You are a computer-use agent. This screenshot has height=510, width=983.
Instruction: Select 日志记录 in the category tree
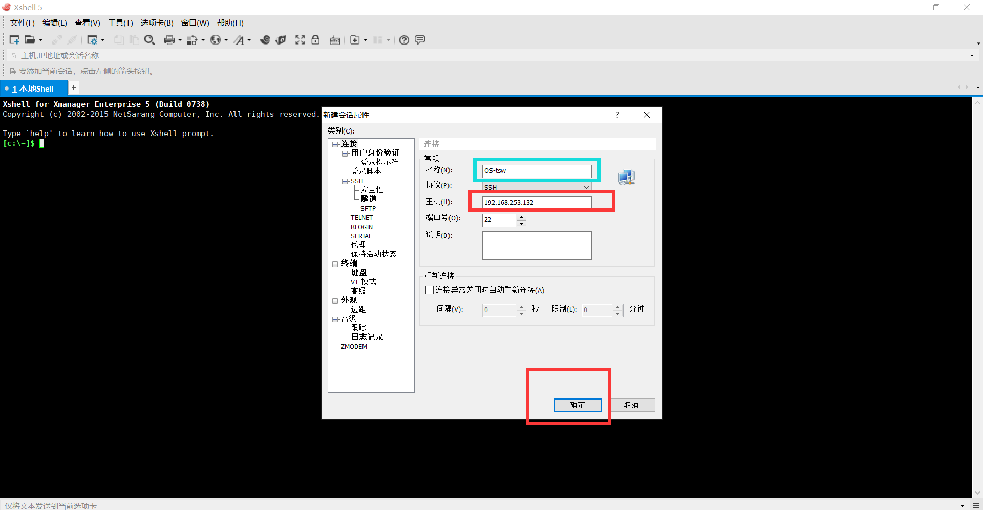tap(367, 337)
